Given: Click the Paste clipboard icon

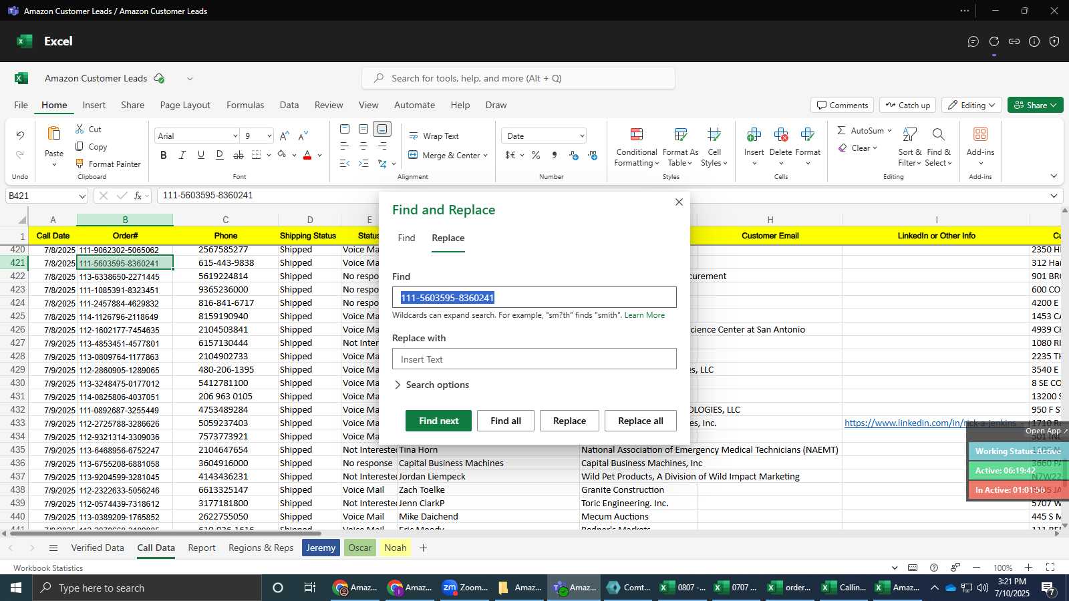Looking at the screenshot, I should [54, 134].
